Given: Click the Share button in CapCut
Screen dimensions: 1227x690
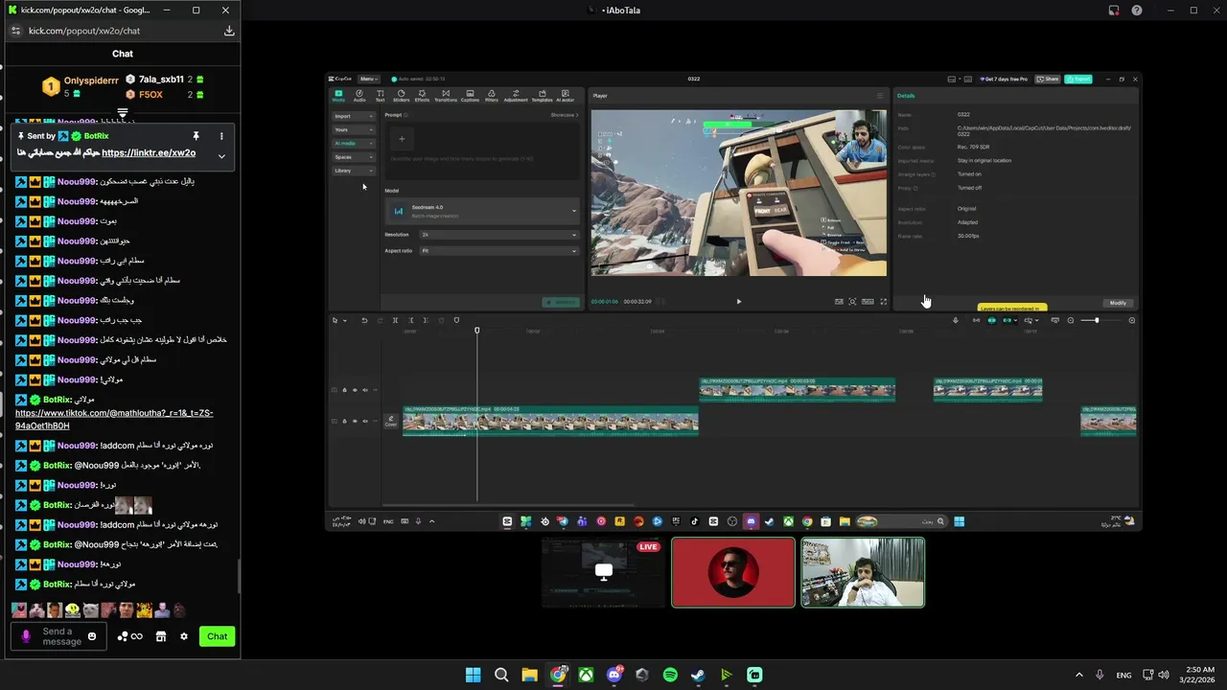Looking at the screenshot, I should click(x=1048, y=79).
